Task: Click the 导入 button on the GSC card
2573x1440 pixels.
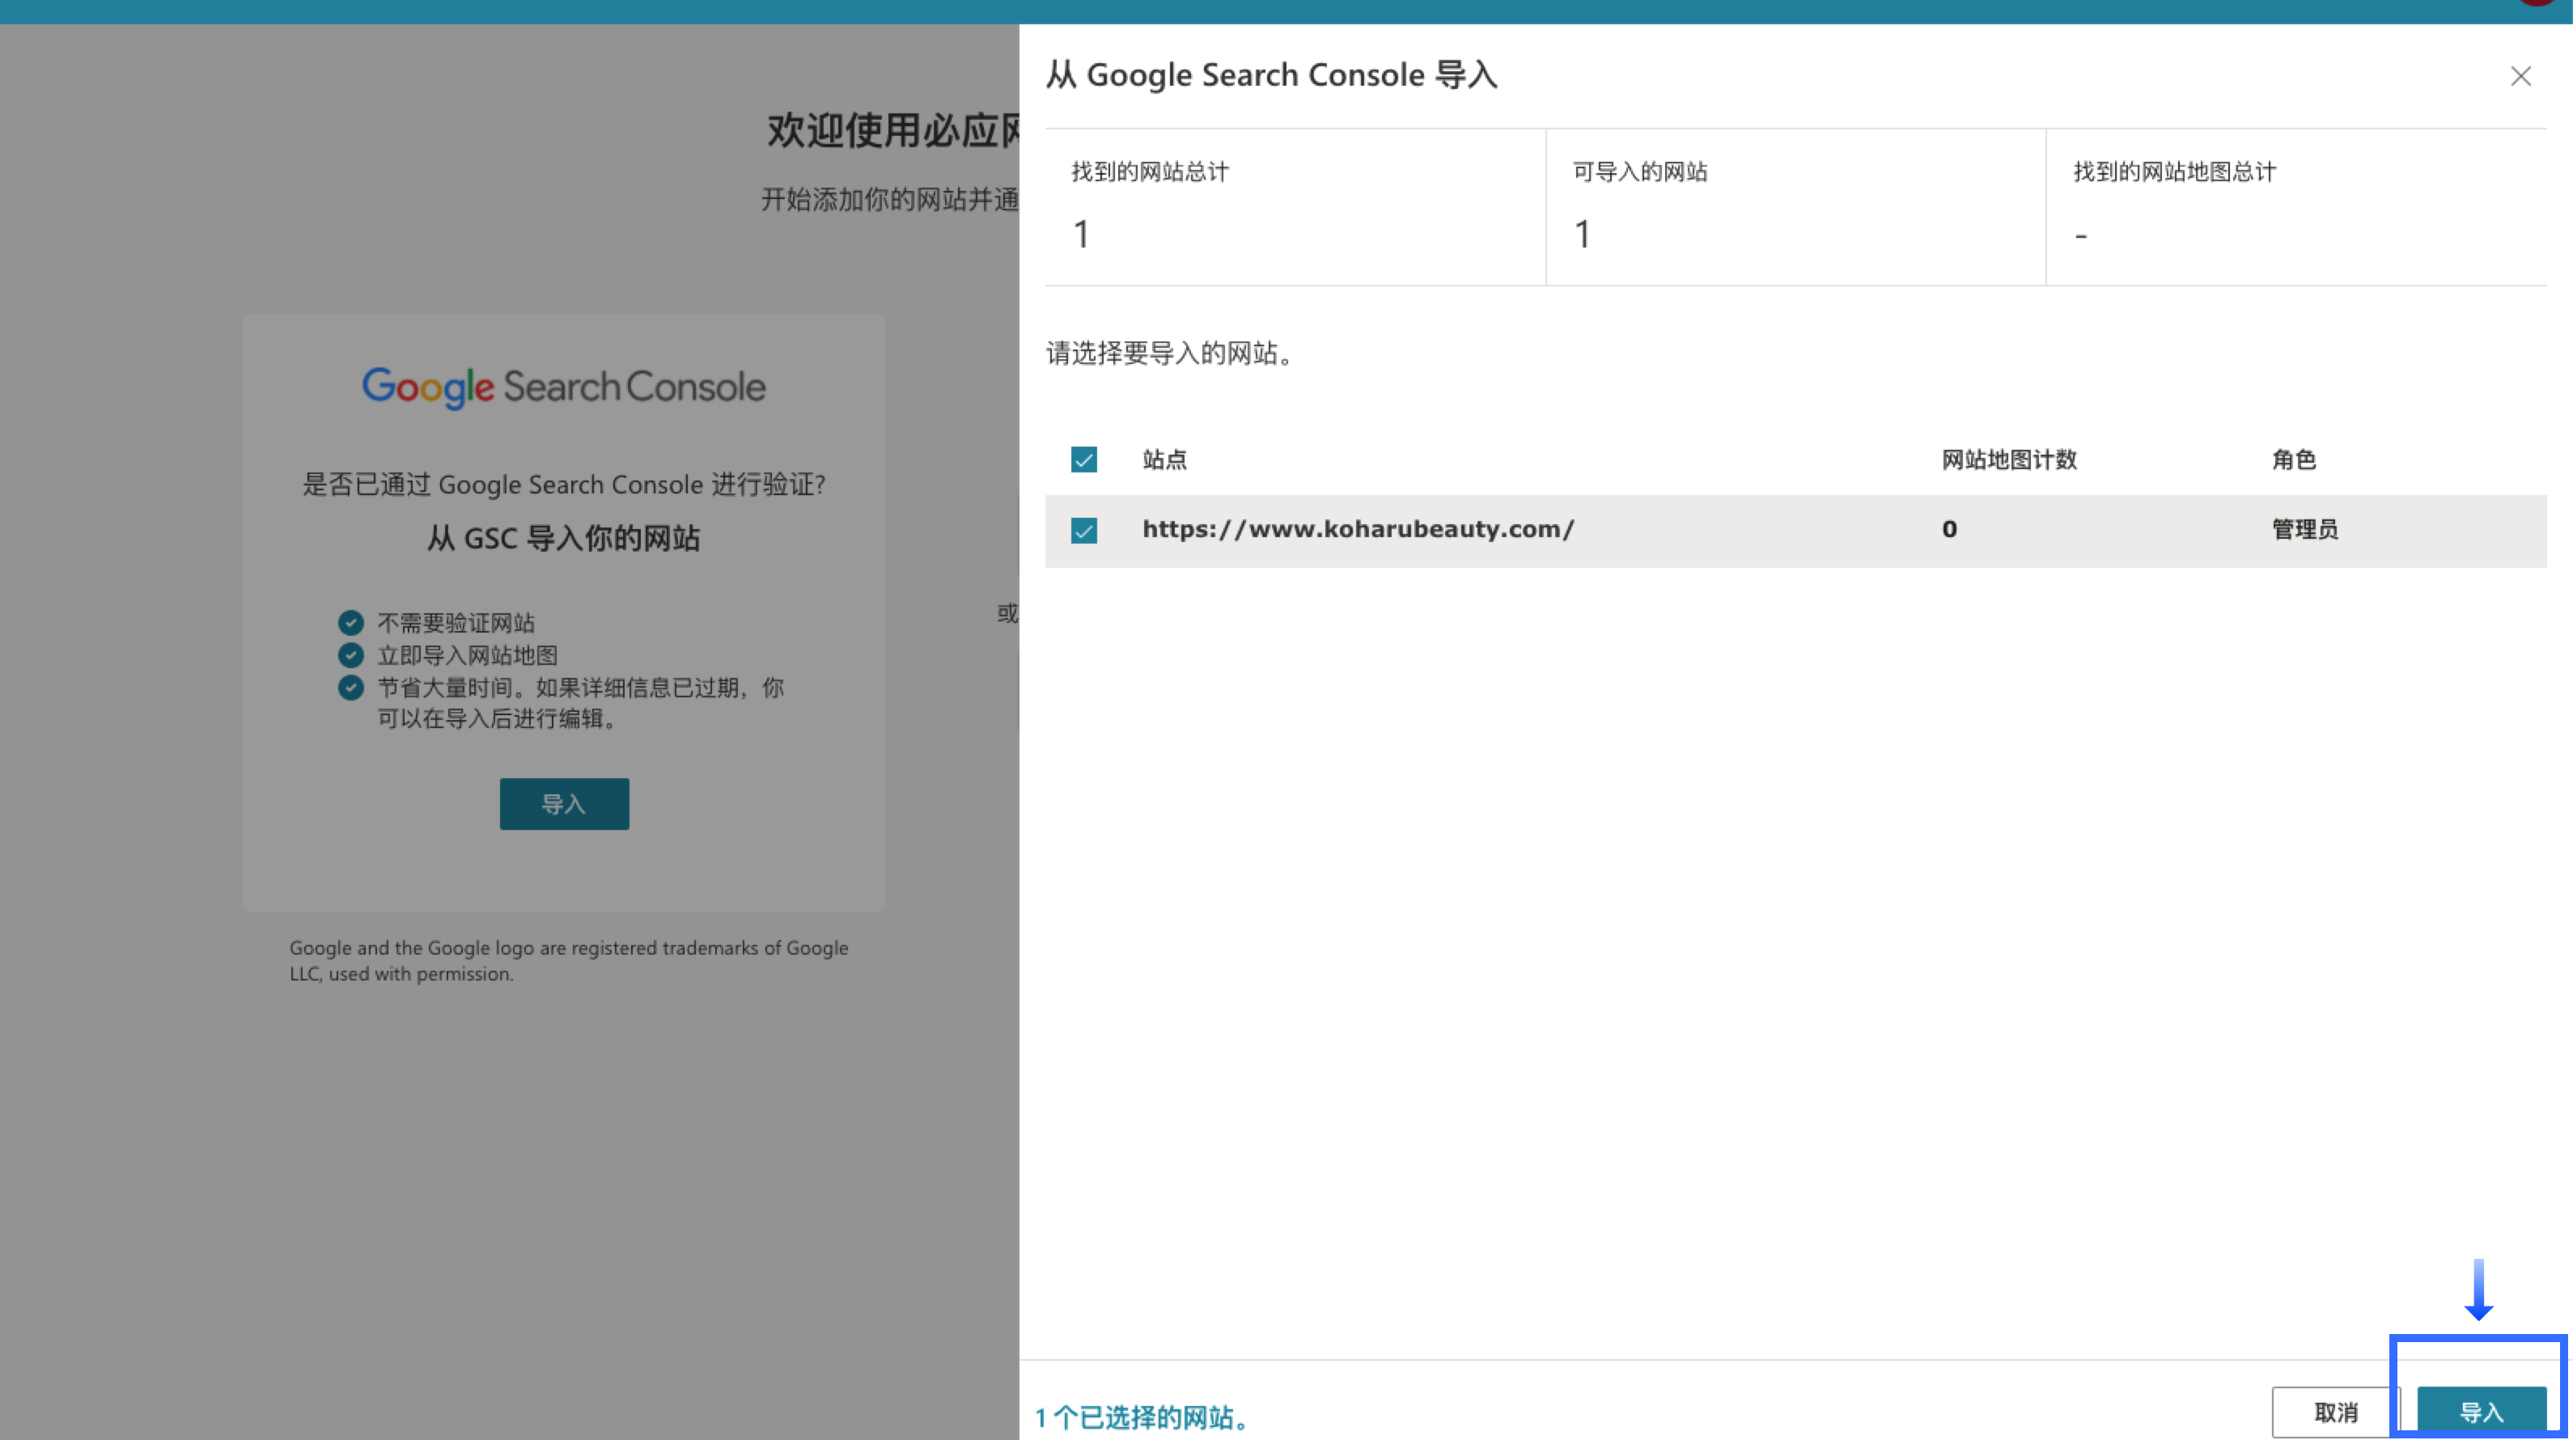Action: [564, 804]
